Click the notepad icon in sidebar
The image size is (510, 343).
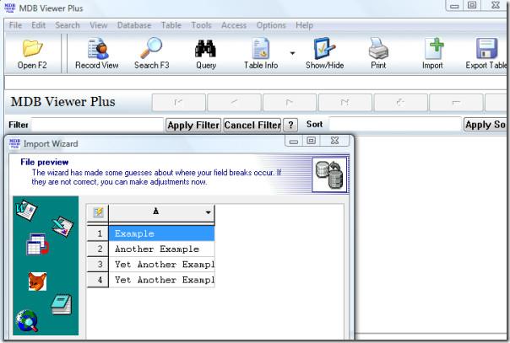62,304
